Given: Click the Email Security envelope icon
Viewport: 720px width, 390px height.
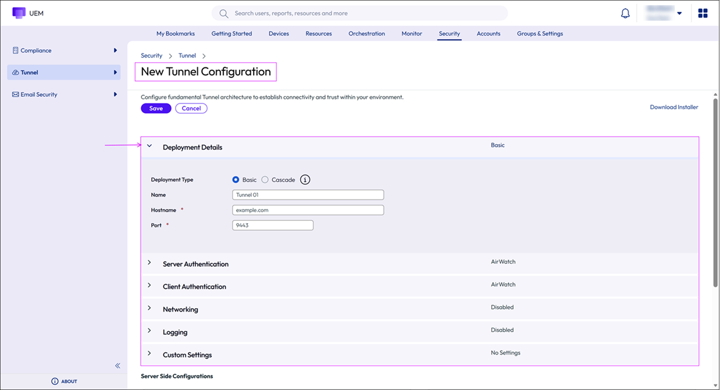Looking at the screenshot, I should tap(16, 94).
